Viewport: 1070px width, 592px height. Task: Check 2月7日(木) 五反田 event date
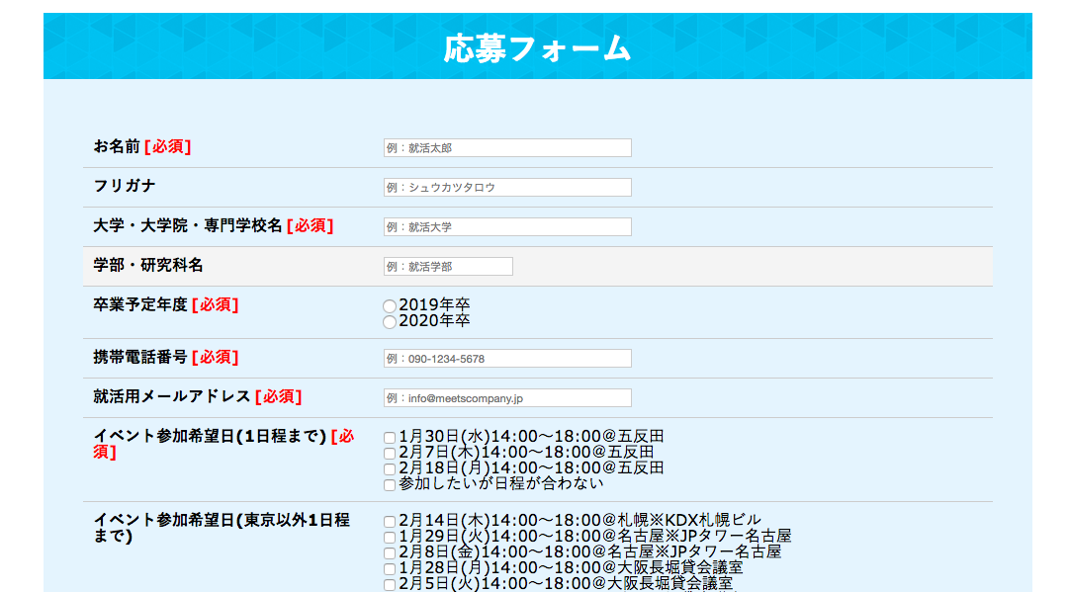(390, 454)
